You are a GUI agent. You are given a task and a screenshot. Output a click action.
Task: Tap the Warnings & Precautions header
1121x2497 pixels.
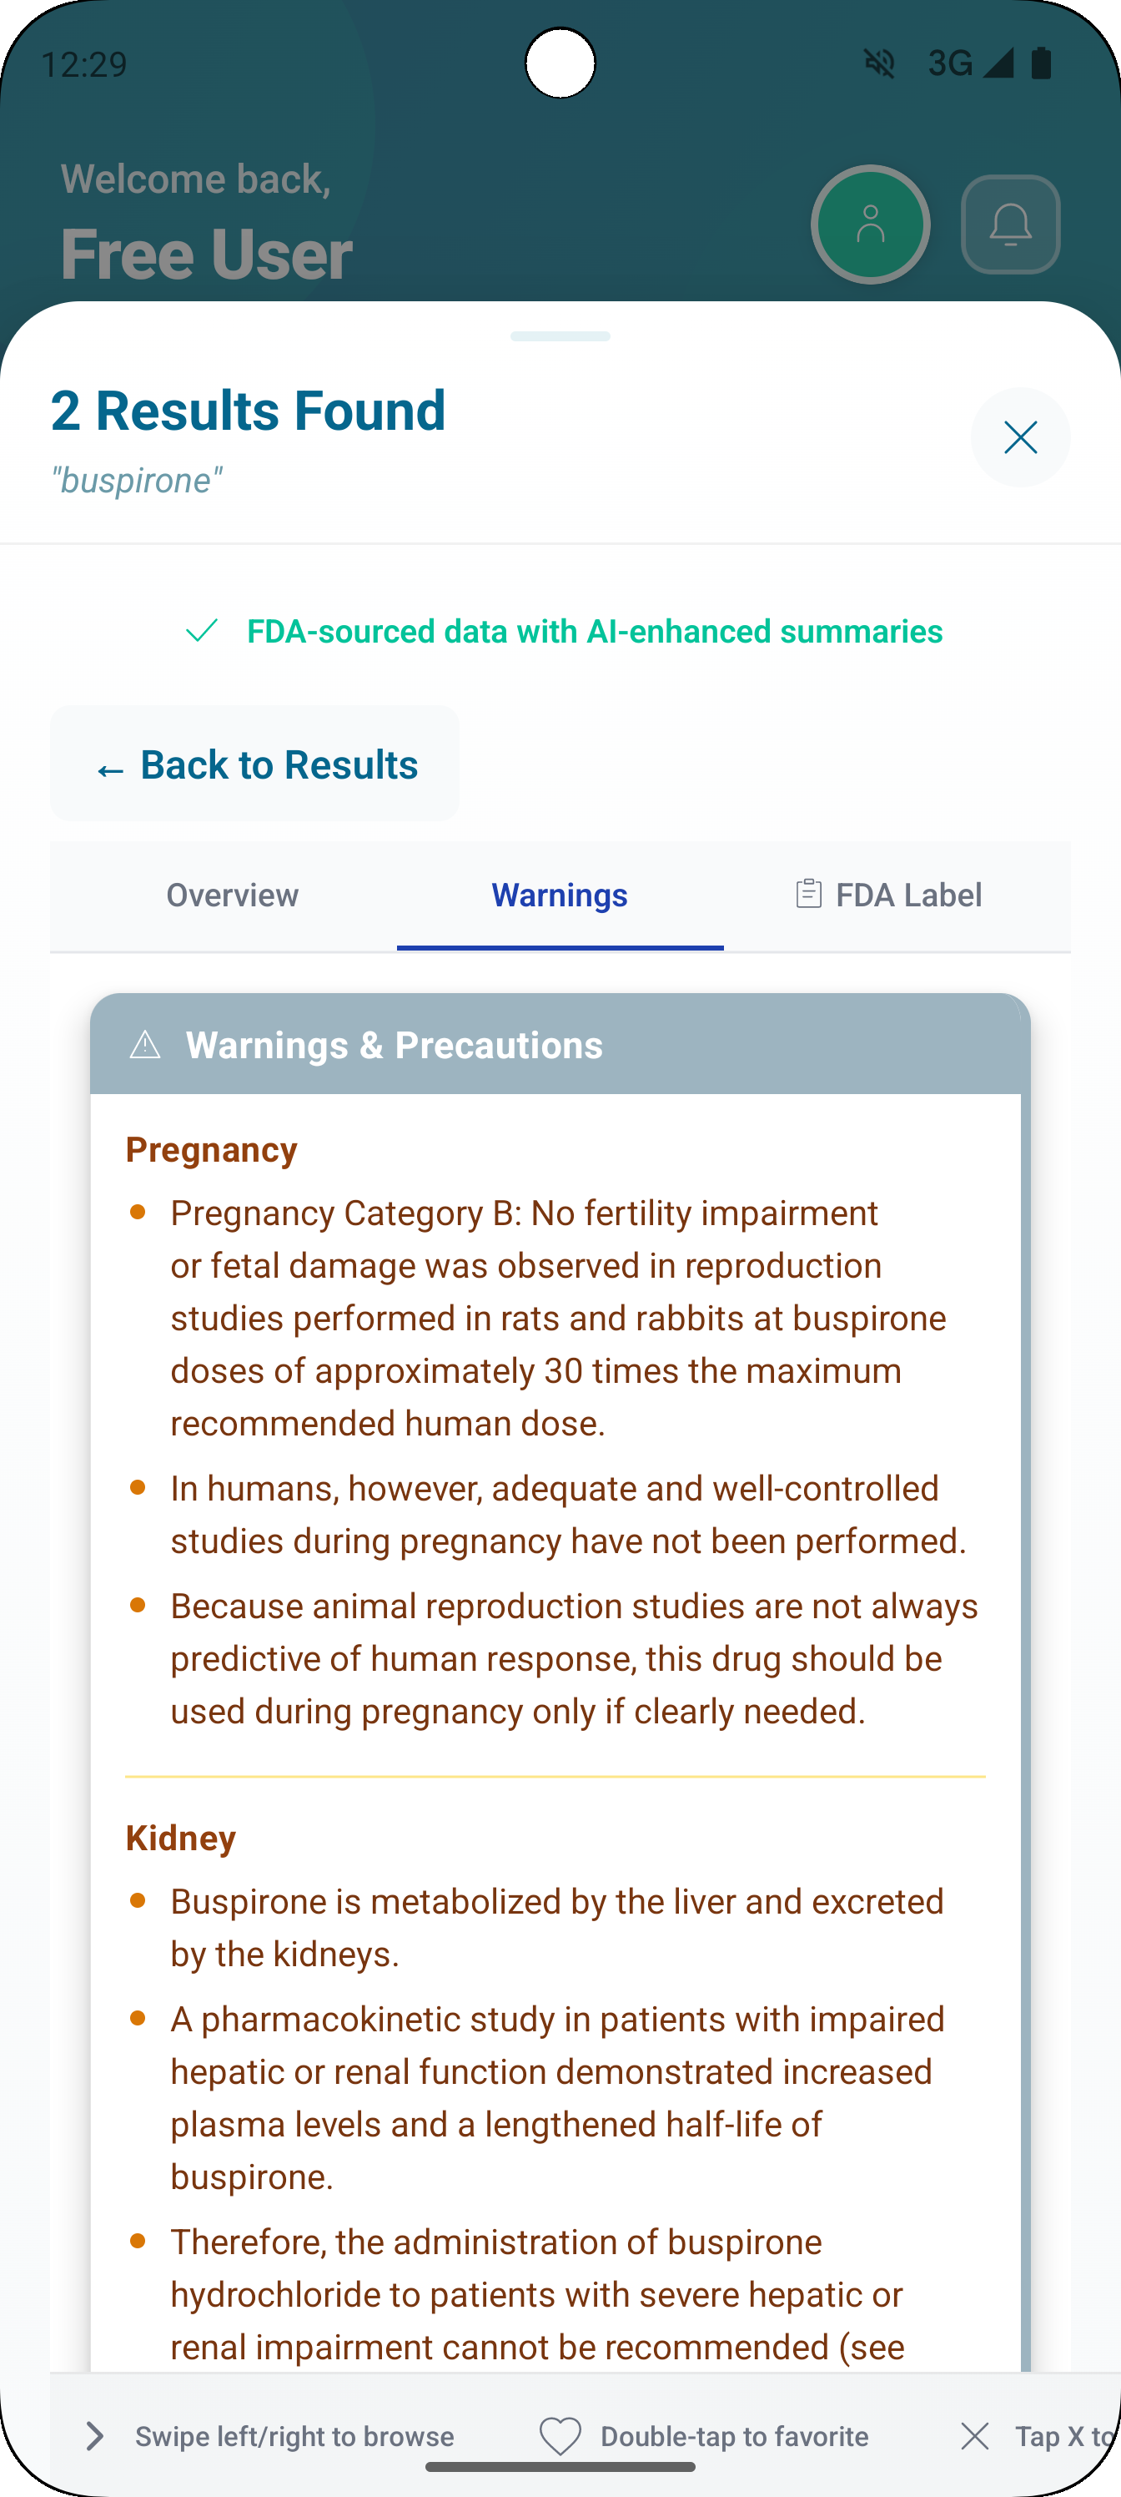[x=394, y=1045]
